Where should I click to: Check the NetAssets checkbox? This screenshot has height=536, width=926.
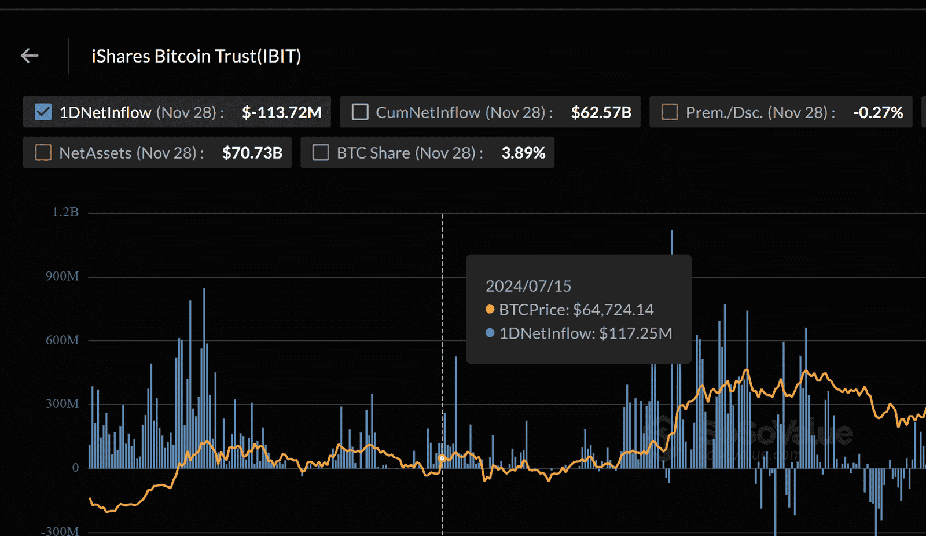[x=43, y=152]
